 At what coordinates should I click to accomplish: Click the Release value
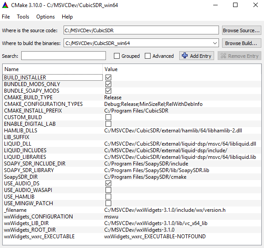tap(113, 98)
